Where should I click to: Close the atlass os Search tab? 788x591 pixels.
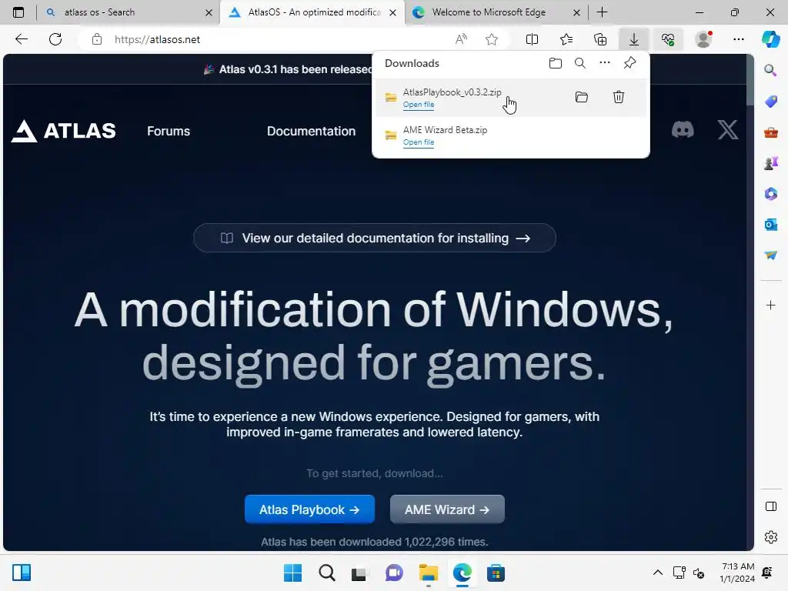(209, 12)
